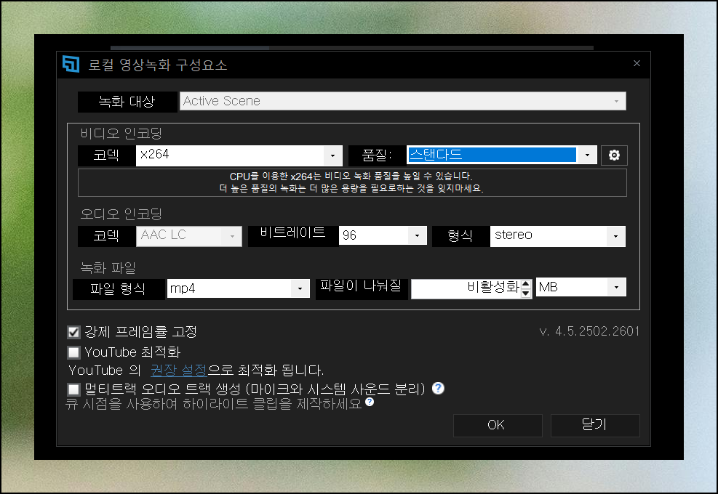Open the 녹화 대상 Active Scene dropdown

[x=402, y=101]
